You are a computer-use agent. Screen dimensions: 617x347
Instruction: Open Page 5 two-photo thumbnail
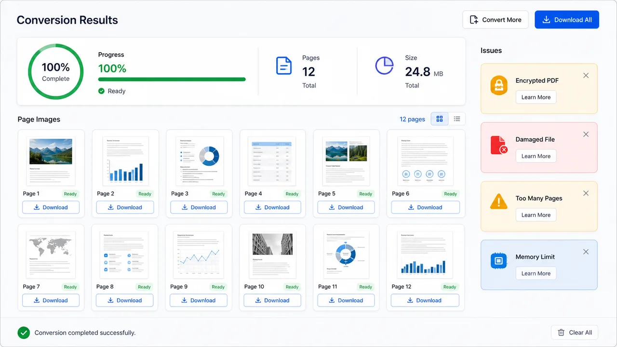pos(346,160)
